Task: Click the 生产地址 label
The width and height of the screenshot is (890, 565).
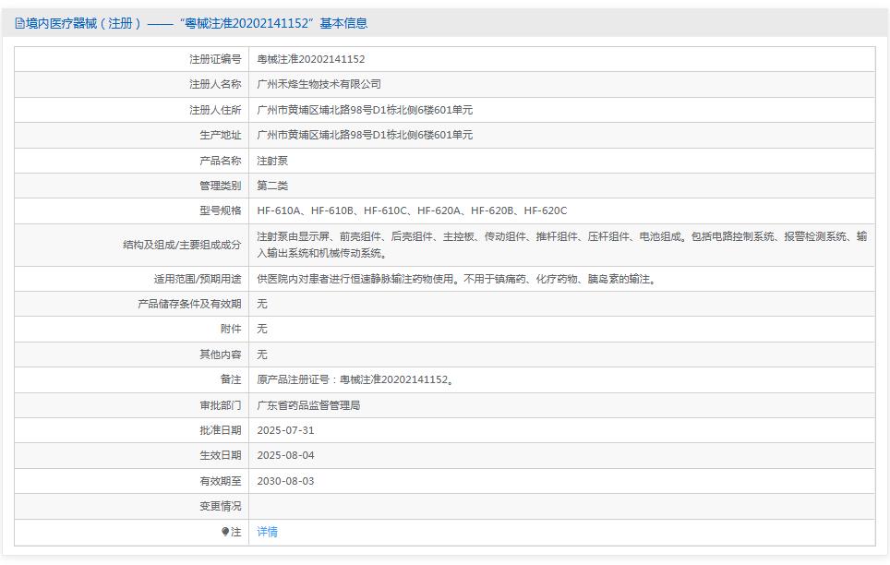Action: pyautogui.click(x=221, y=135)
